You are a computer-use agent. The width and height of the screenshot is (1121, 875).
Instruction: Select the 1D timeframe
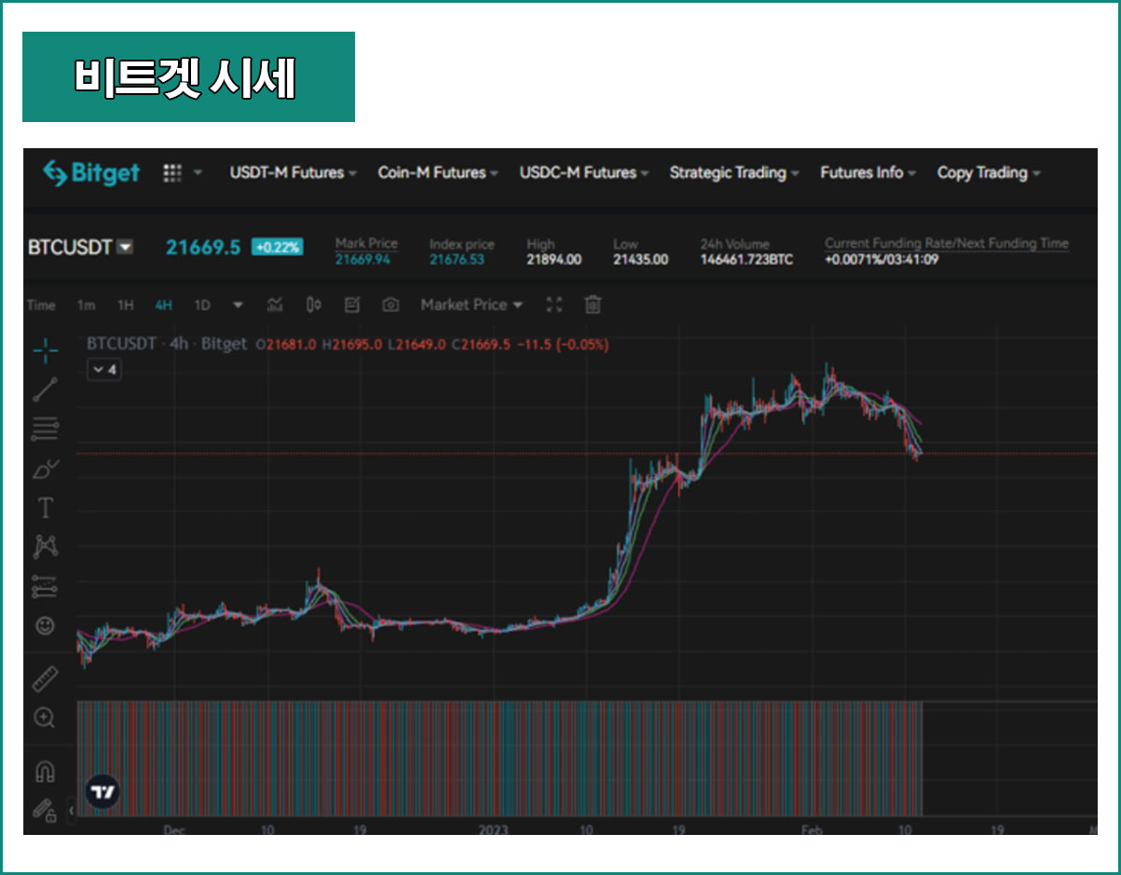tap(202, 305)
